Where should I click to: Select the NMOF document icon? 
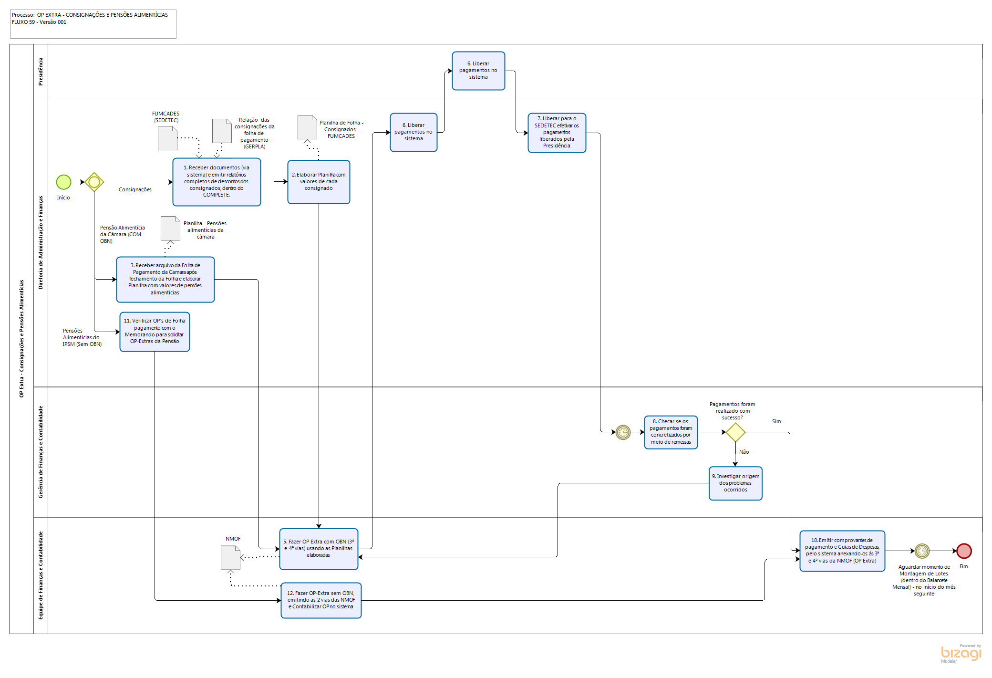230,558
